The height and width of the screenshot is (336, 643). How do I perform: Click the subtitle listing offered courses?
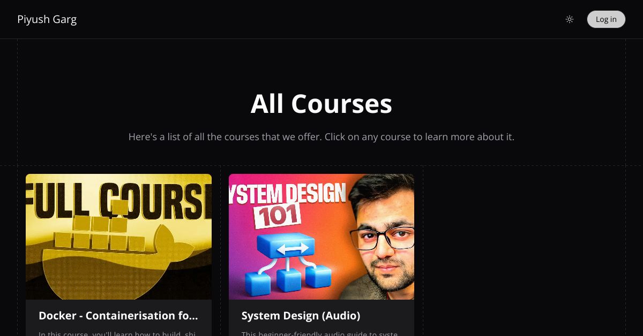(322, 137)
